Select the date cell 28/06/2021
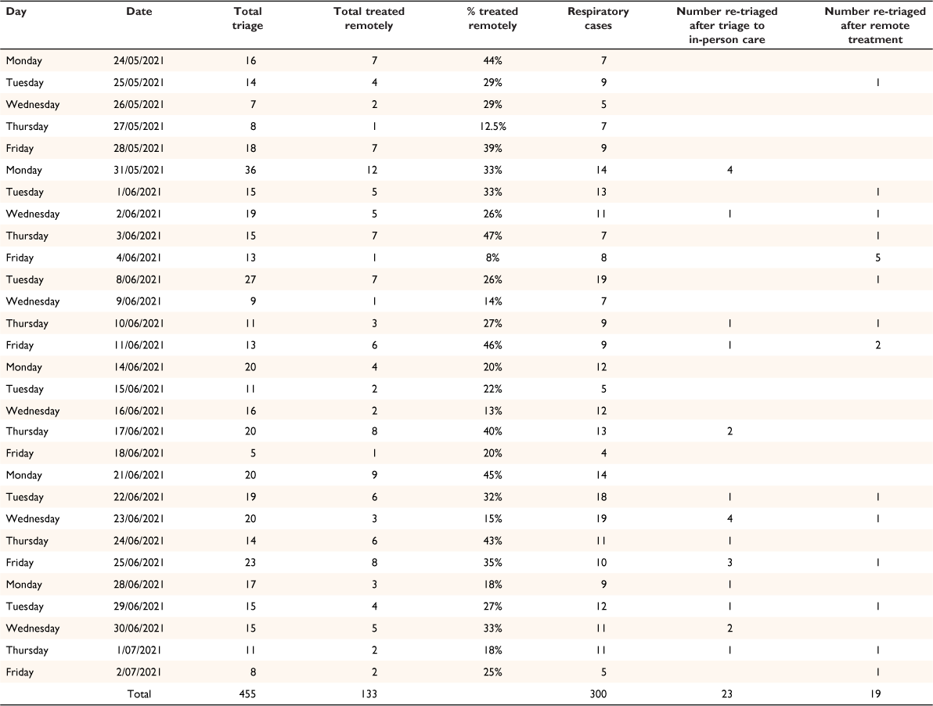Image resolution: width=933 pixels, height=706 pixels. point(139,585)
